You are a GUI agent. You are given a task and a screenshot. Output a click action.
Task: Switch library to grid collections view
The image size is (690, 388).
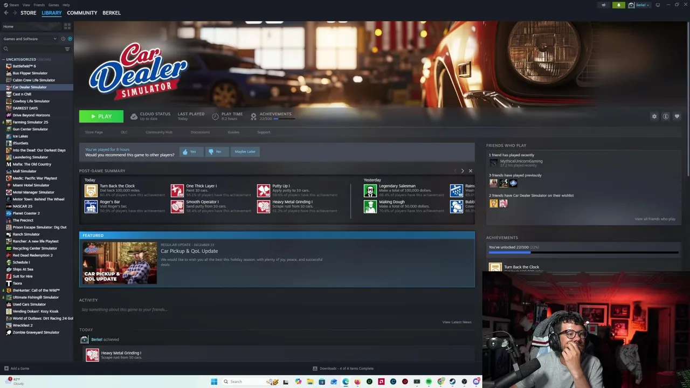point(67,26)
